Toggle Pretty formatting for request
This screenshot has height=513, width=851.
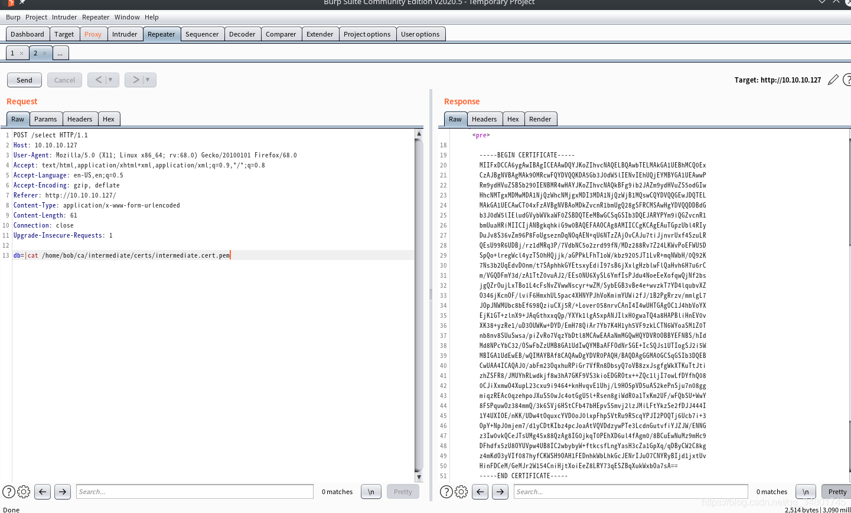[403, 492]
